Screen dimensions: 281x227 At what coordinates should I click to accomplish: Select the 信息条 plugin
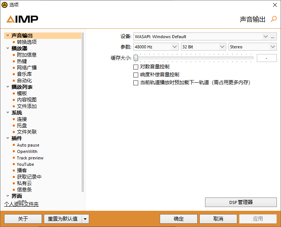coord(24,190)
